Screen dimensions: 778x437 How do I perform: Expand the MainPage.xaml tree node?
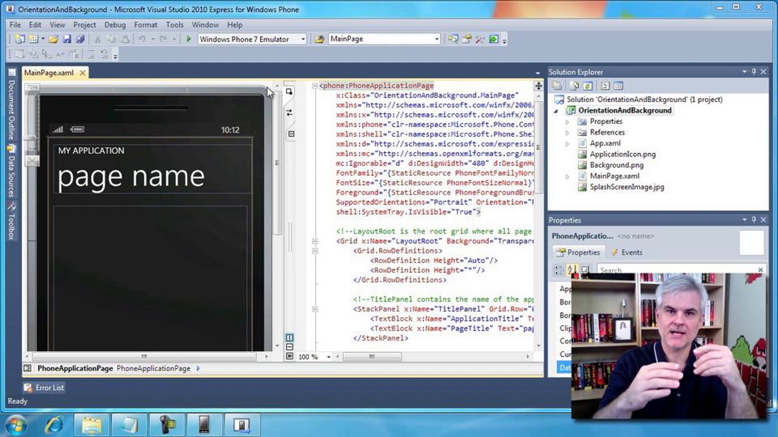click(567, 177)
